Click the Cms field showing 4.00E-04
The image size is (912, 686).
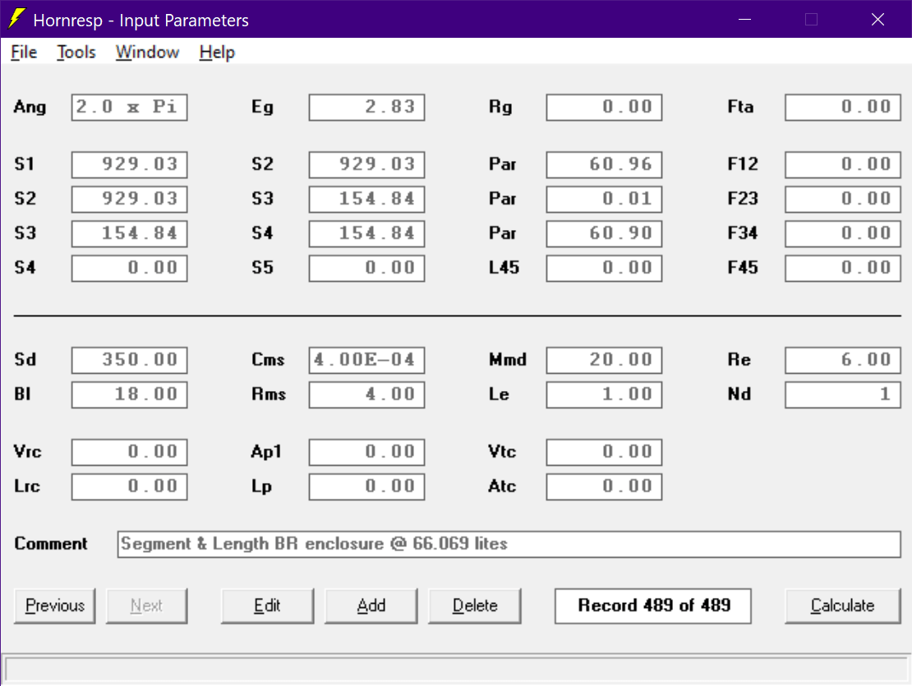[x=366, y=360]
